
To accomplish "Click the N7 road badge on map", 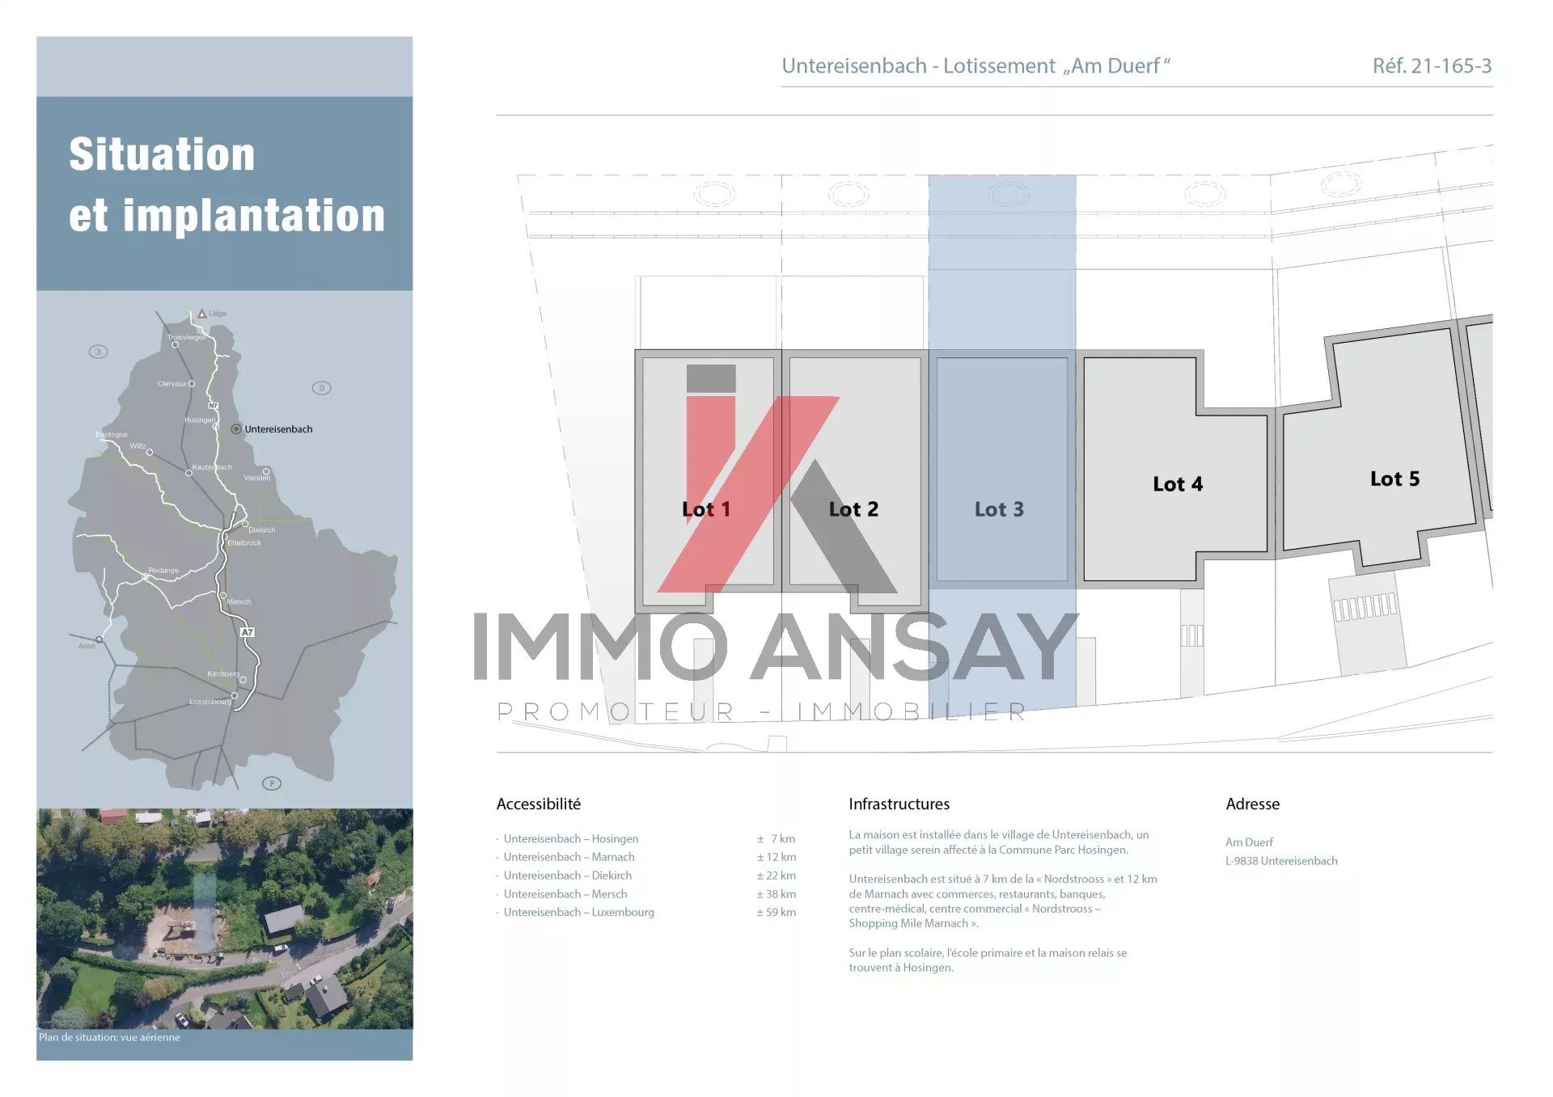I will (x=214, y=406).
